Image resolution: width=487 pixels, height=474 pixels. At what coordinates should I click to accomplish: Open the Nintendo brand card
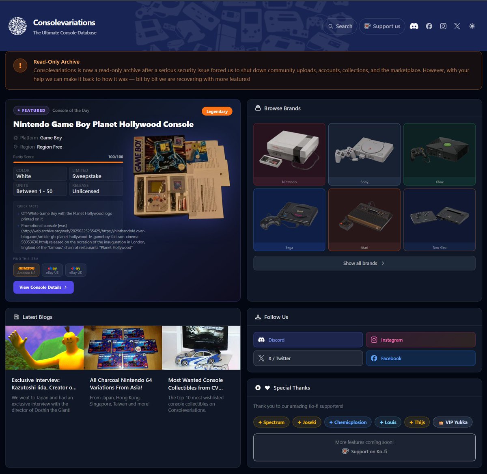point(289,154)
